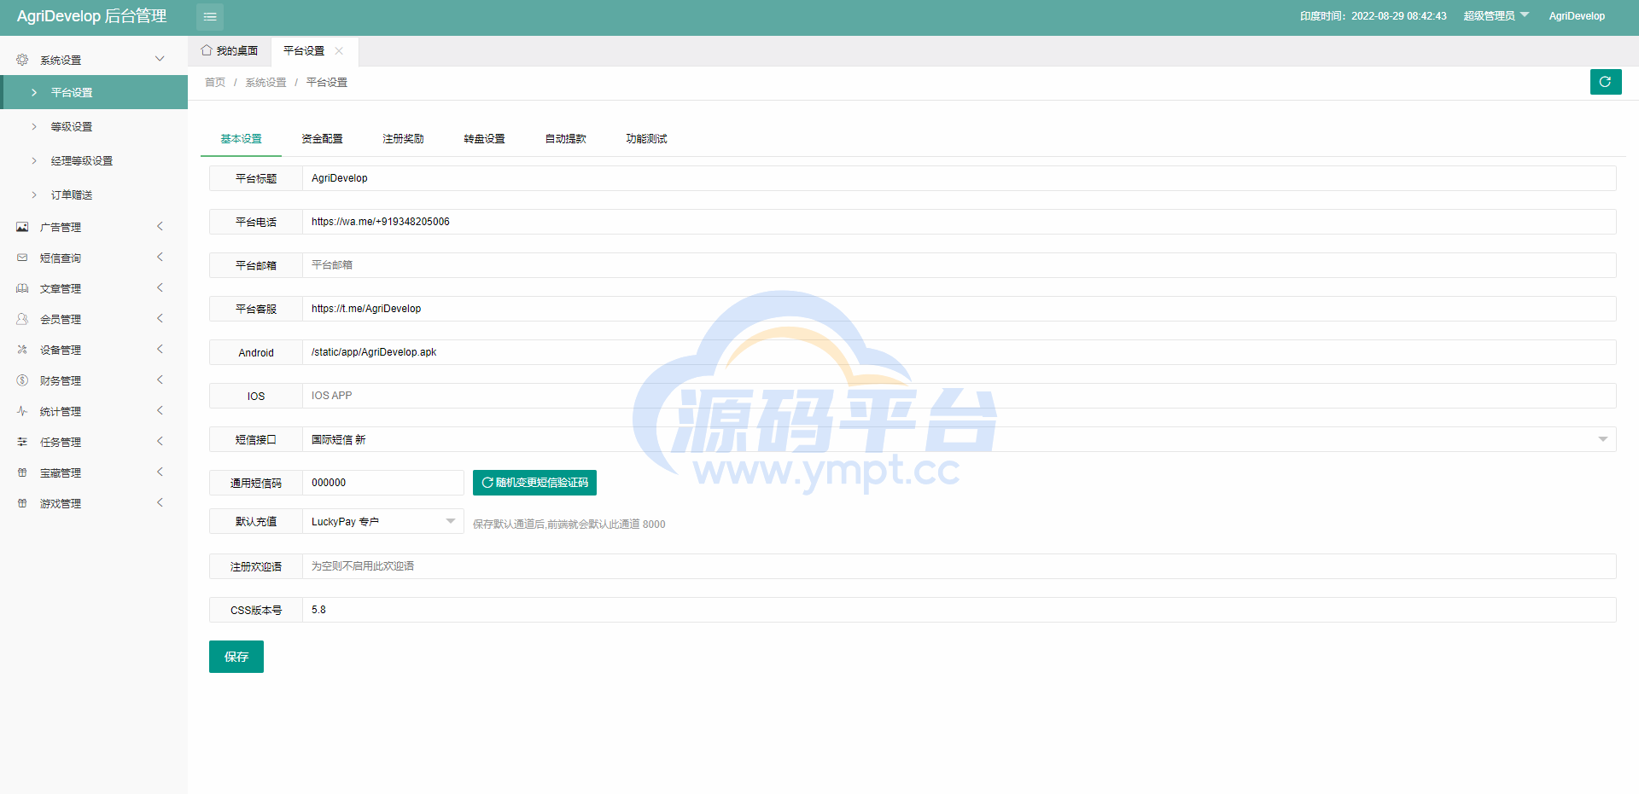
Task: Click the pulse icon beside 统计管理
Action: pyautogui.click(x=22, y=411)
